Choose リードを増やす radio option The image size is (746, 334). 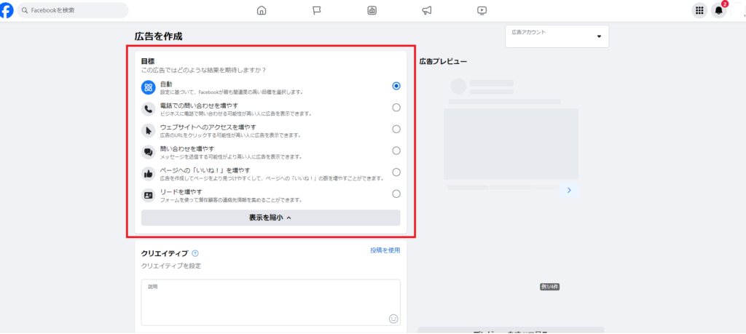[x=396, y=194]
